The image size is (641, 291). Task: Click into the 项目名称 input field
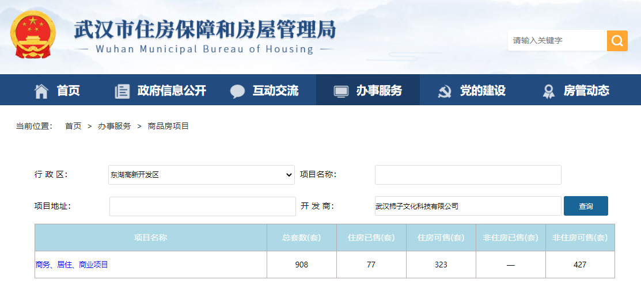click(x=468, y=175)
